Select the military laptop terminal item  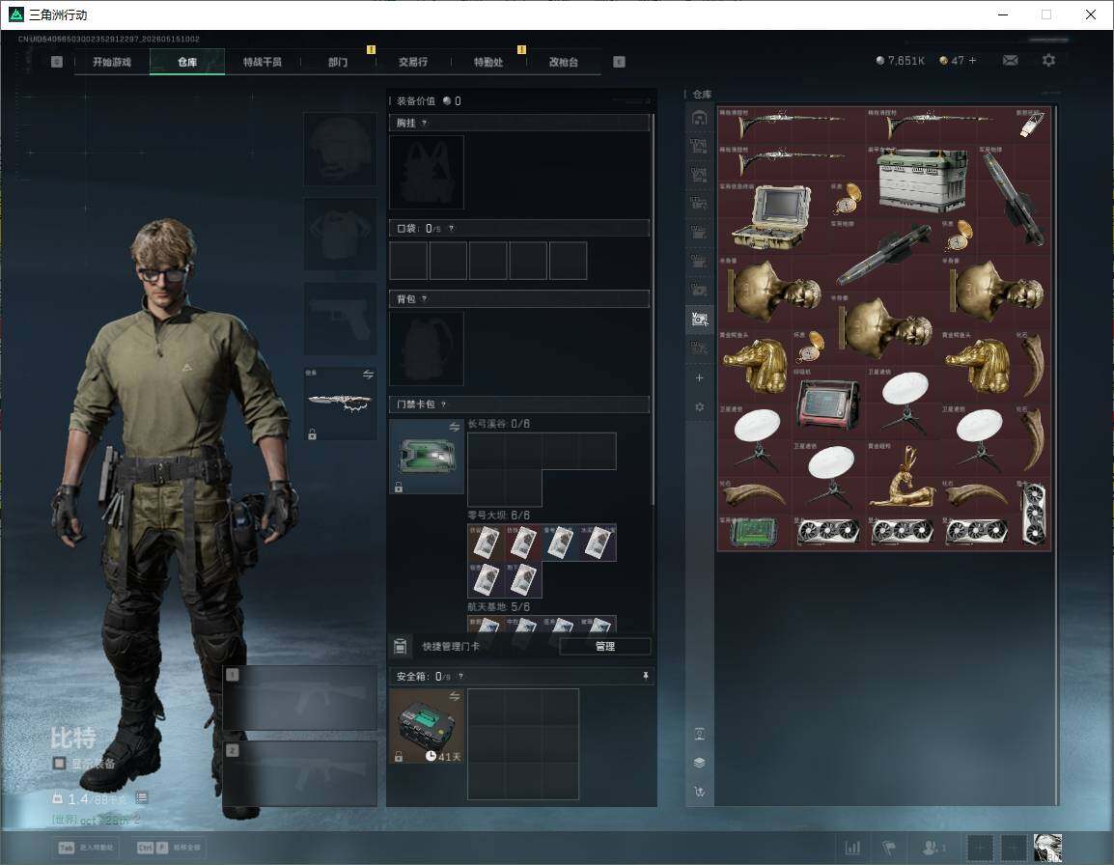click(x=773, y=217)
